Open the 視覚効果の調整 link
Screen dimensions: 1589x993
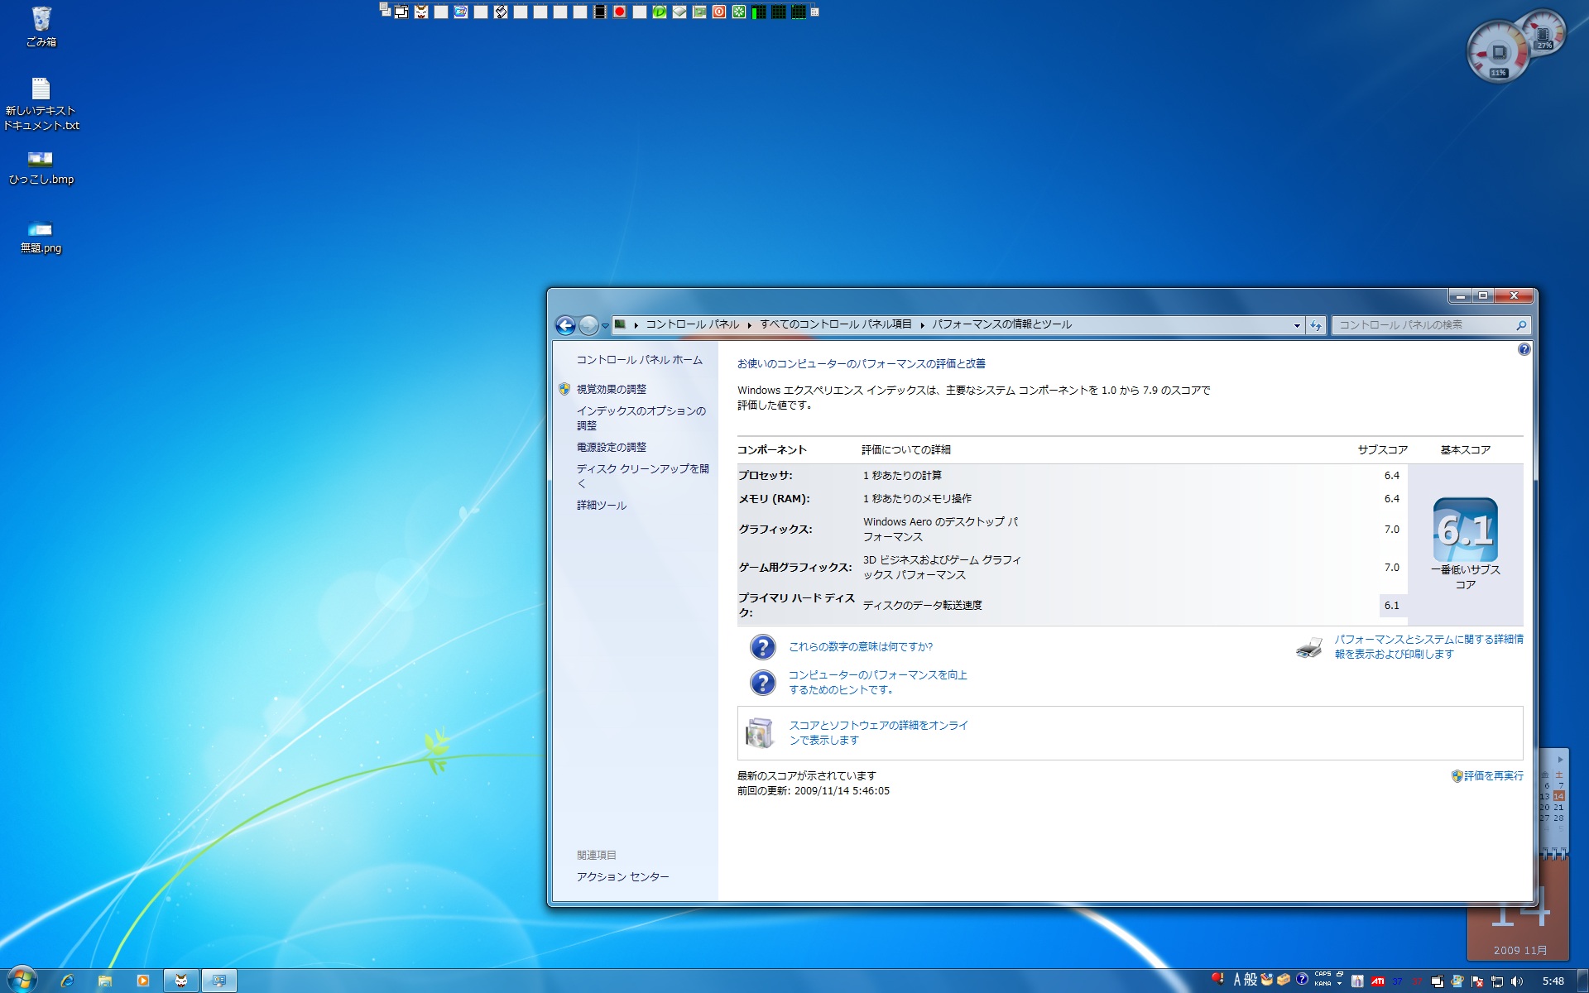coord(611,389)
